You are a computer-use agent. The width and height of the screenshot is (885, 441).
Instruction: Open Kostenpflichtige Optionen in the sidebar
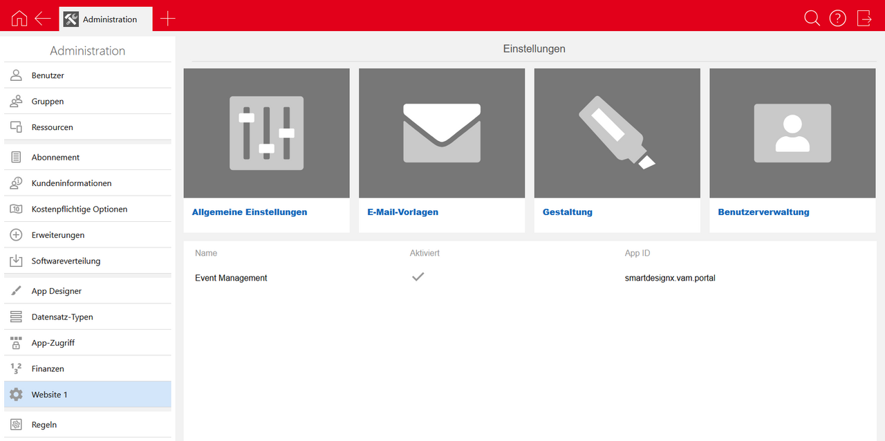[79, 209]
